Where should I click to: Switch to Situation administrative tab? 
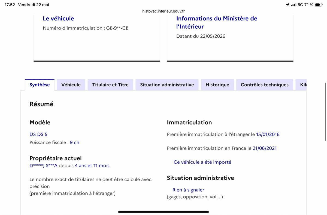(x=167, y=85)
